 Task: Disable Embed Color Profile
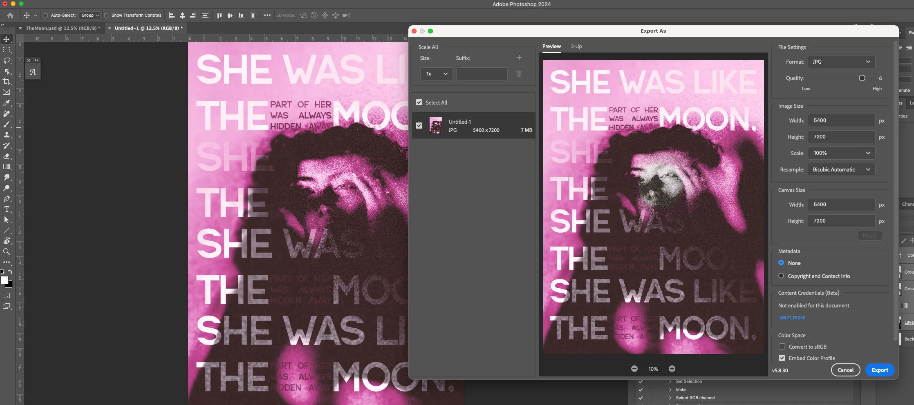click(782, 358)
